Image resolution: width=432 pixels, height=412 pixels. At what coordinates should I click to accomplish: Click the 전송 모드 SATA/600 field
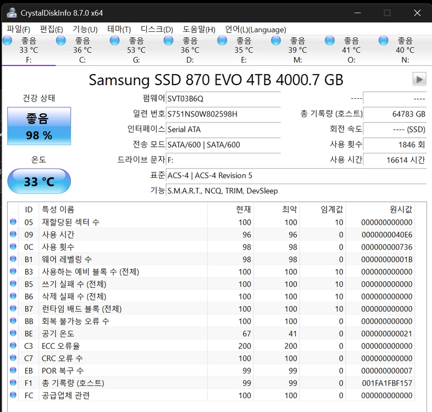click(223, 144)
